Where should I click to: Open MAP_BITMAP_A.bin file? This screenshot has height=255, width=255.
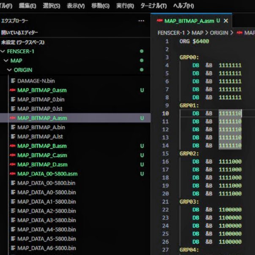click(41, 127)
